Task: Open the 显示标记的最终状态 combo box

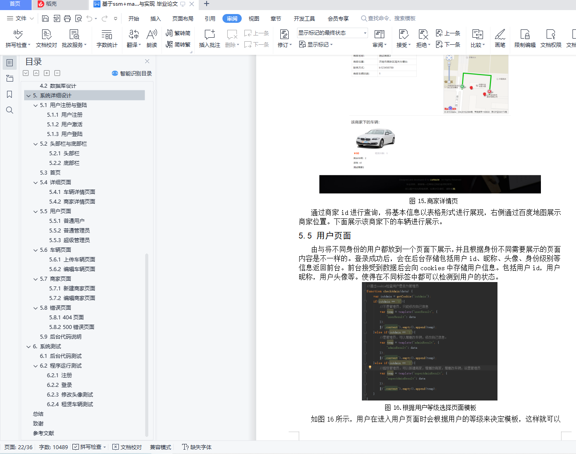Action: click(x=333, y=33)
